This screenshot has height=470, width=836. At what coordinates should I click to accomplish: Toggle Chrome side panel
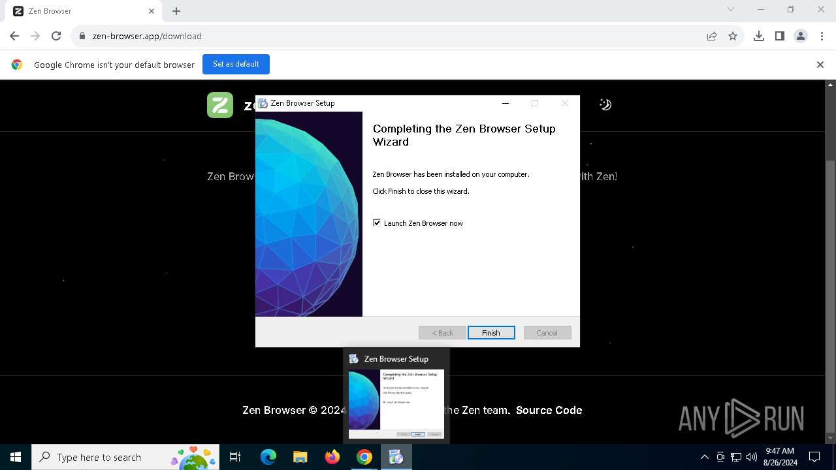tap(780, 36)
